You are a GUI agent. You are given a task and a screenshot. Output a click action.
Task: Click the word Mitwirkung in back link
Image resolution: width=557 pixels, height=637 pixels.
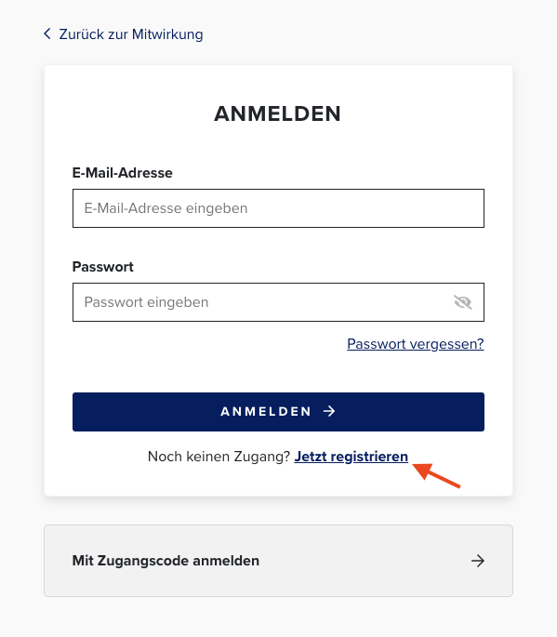pyautogui.click(x=167, y=34)
